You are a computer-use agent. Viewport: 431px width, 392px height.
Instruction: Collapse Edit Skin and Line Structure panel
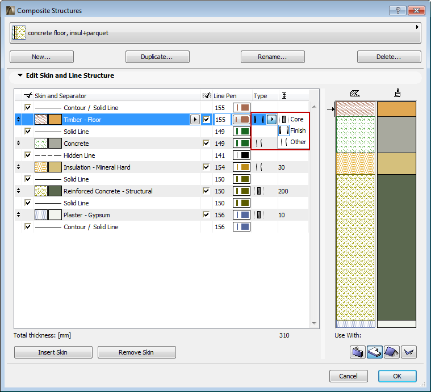click(20, 75)
